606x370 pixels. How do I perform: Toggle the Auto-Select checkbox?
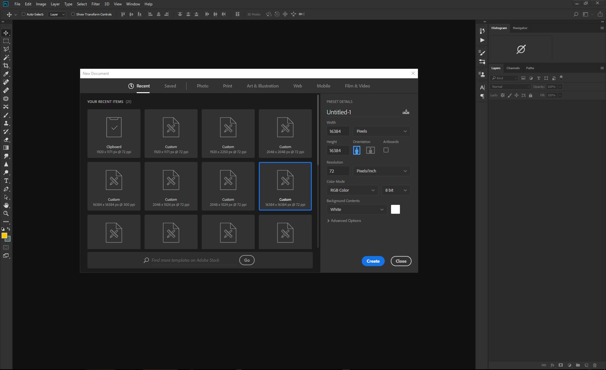[23, 14]
